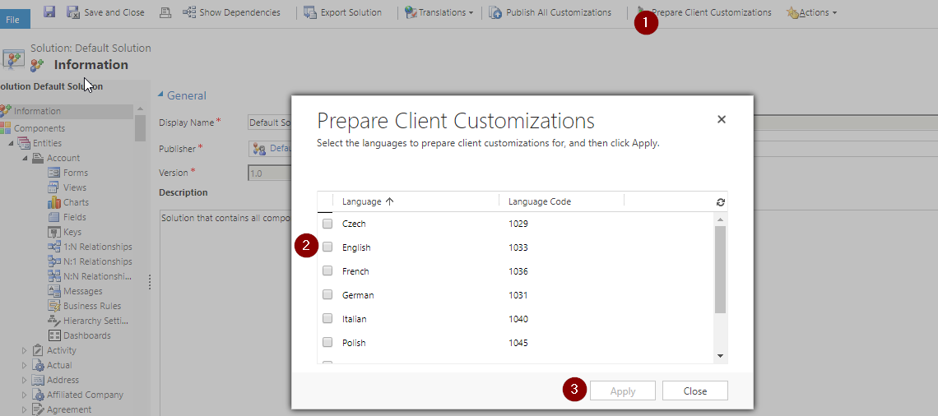This screenshot has width=938, height=416.
Task: Click the solution tree scrollbar thumb
Action: point(141,128)
